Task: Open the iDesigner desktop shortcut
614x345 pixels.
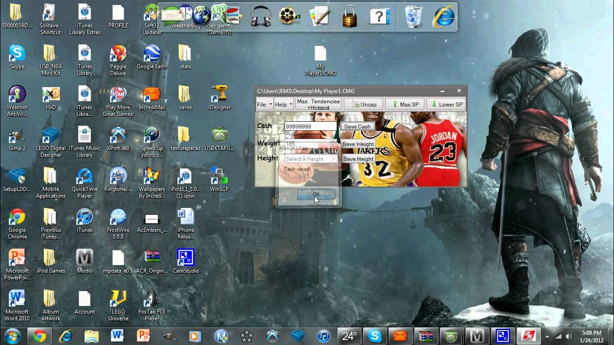Action: pyautogui.click(x=219, y=98)
